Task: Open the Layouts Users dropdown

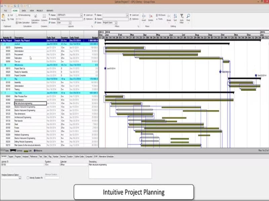Action: point(70,23)
